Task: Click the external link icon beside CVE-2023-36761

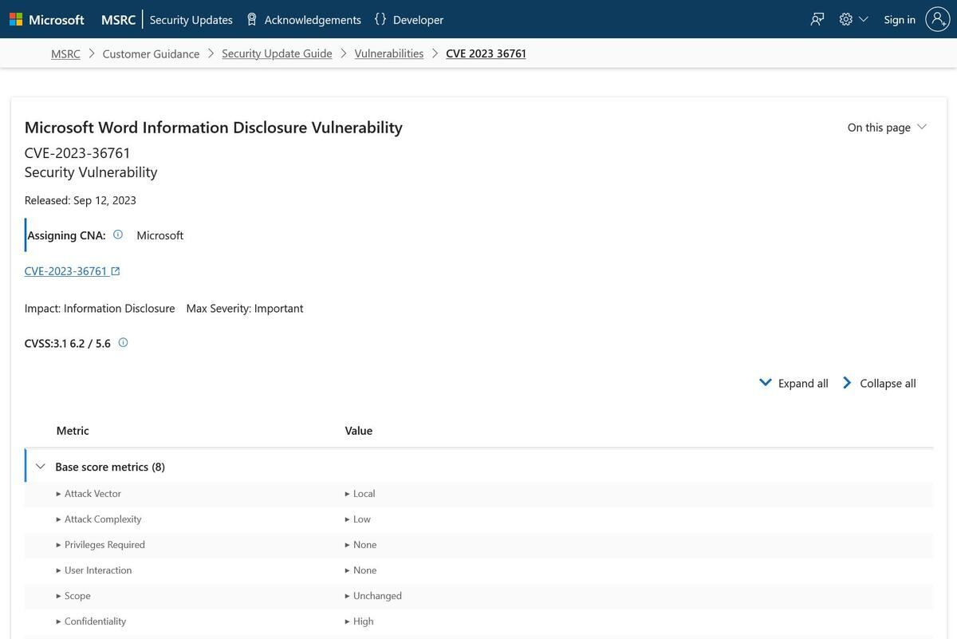Action: (x=116, y=271)
